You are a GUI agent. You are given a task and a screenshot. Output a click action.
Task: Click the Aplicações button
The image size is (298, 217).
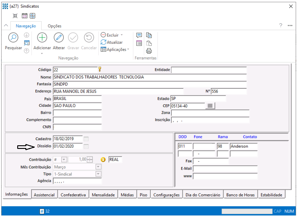(114, 49)
